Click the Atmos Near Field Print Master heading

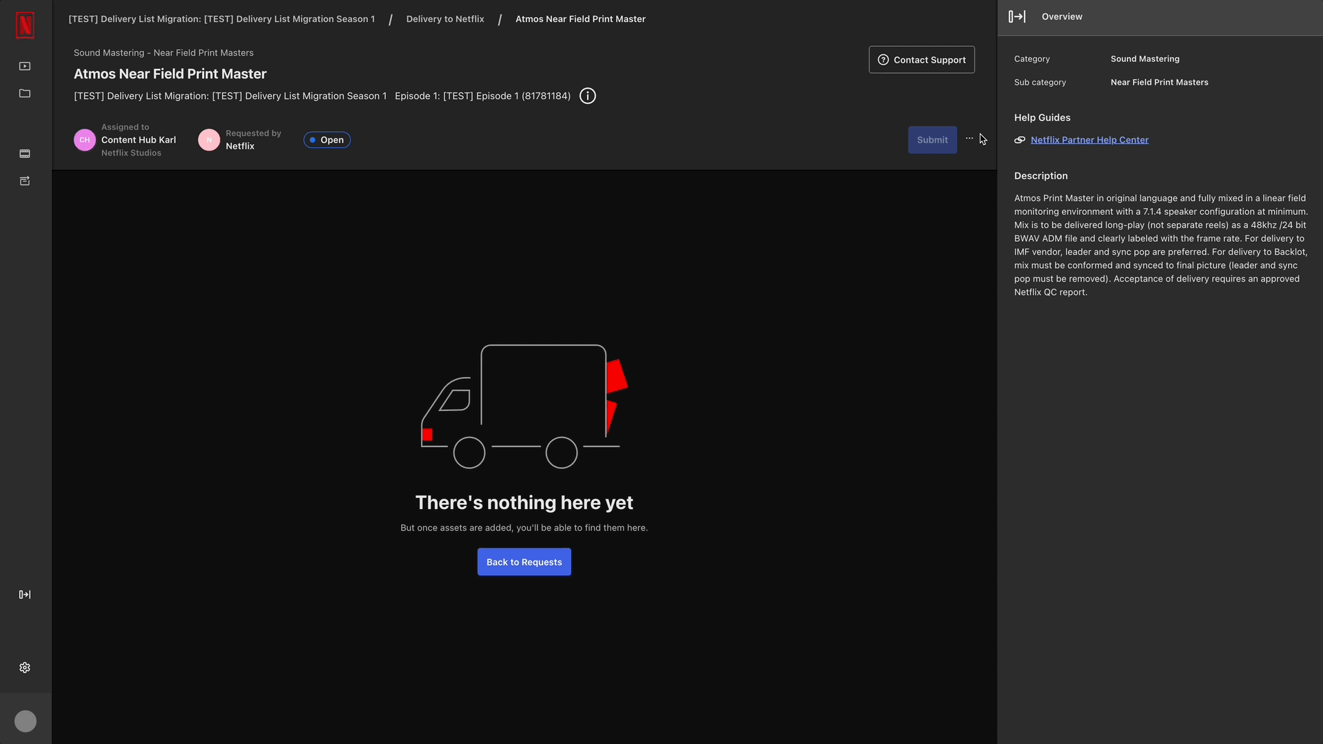(170, 74)
